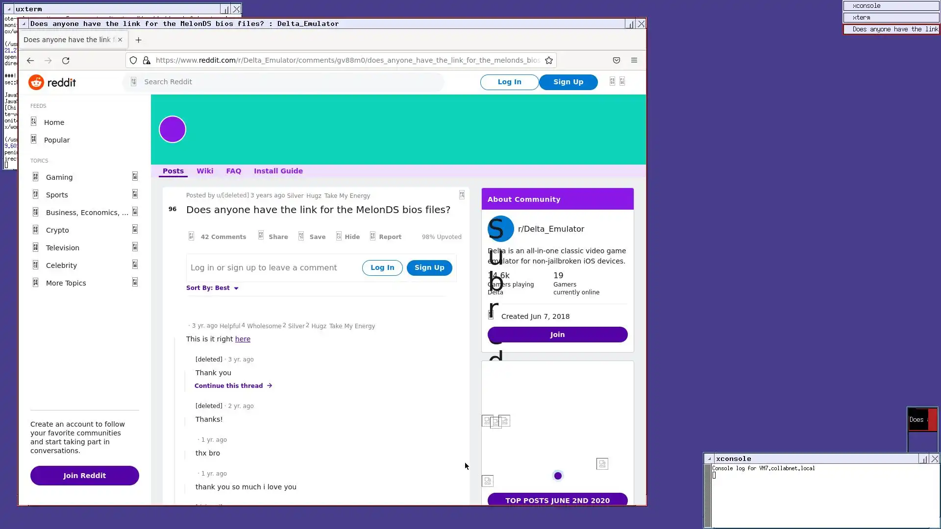The height and width of the screenshot is (529, 941).
Task: Go back using the back arrow
Action: tap(30, 61)
